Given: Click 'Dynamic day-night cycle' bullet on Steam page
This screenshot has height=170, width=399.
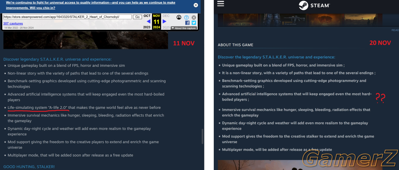Looking at the screenshot, I should click(295, 126).
